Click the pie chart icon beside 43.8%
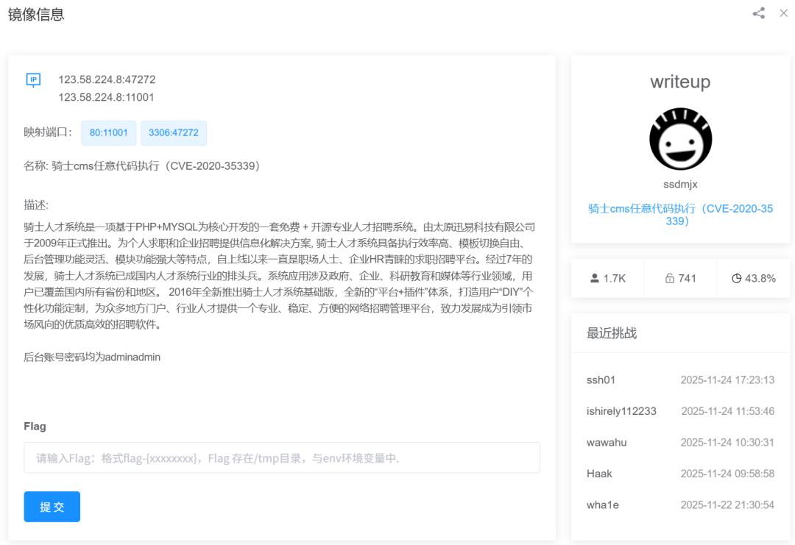This screenshot has height=545, width=795. 736,278
